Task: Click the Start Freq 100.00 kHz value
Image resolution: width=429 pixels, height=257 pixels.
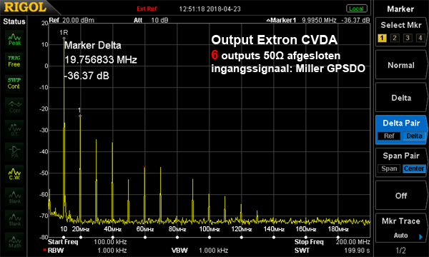Action: (110, 242)
